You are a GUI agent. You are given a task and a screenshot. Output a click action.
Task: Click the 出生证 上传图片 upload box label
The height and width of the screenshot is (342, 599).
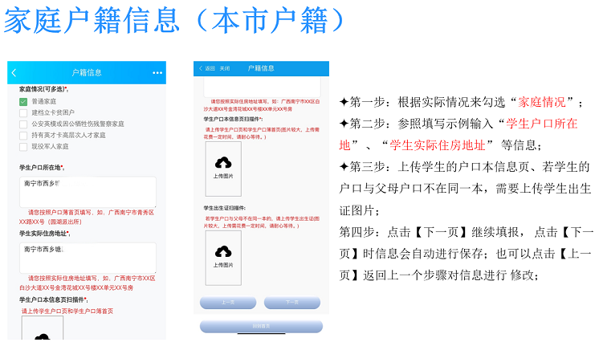223,267
